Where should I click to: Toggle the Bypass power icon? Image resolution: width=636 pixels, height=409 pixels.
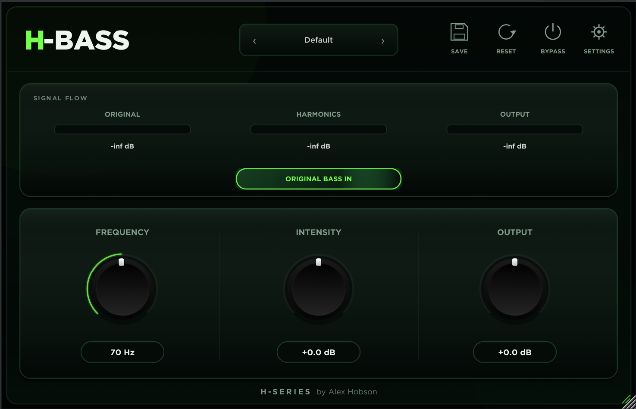(x=553, y=32)
